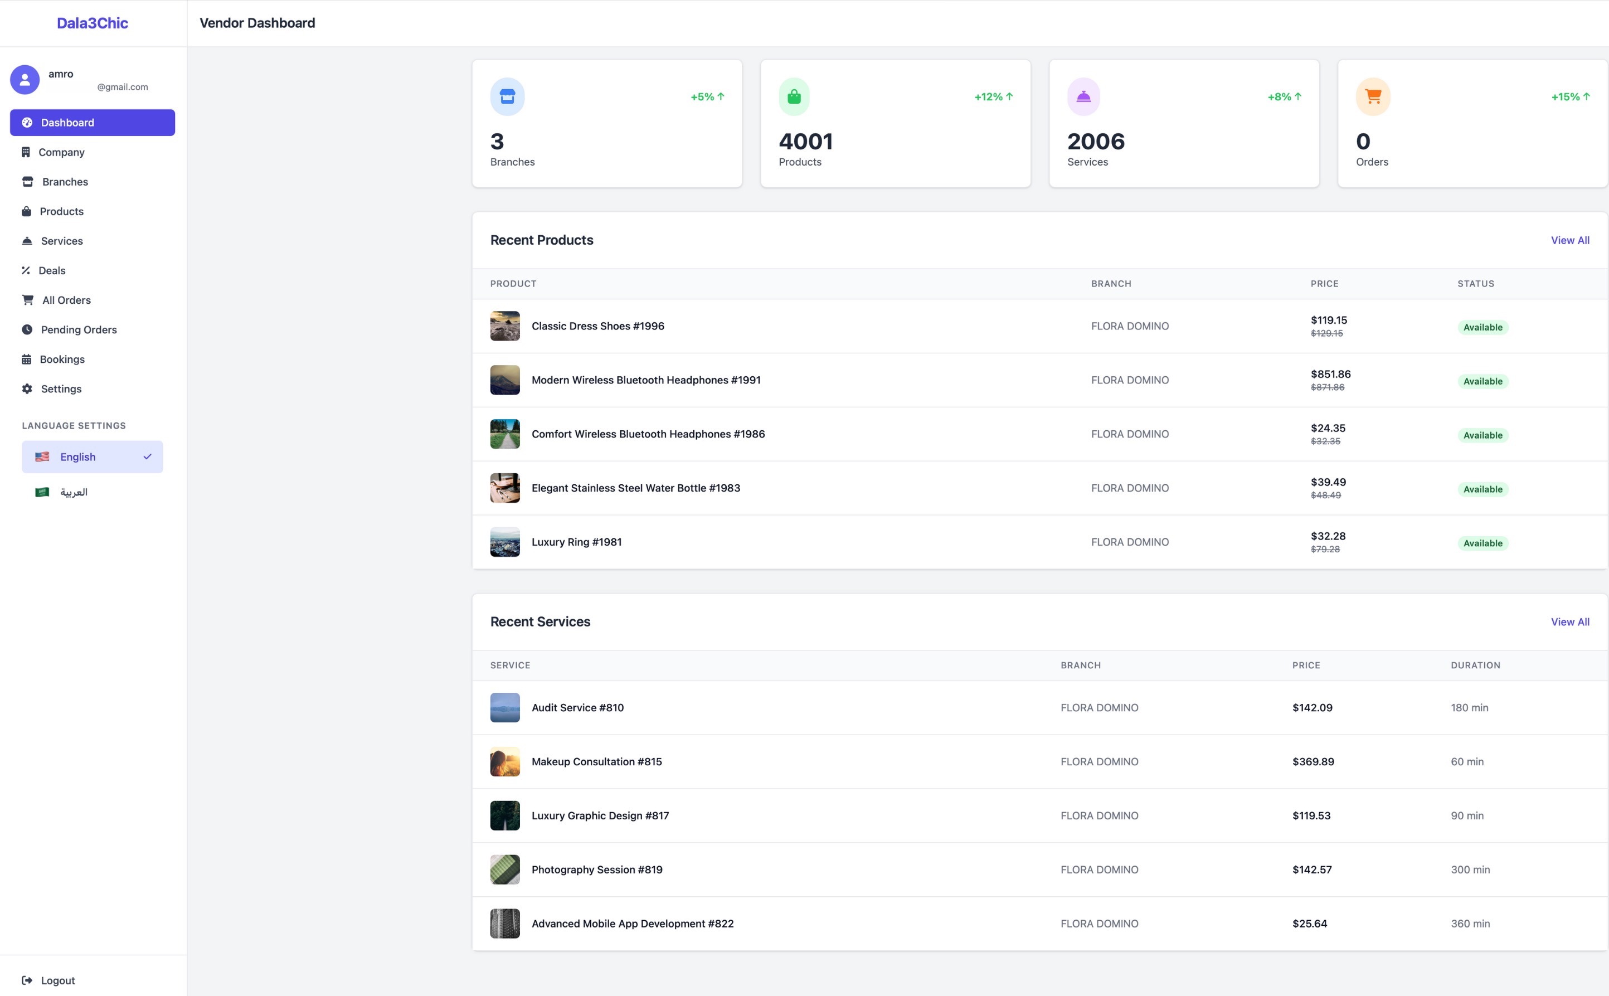
Task: Select the Services bell icon in sidebar
Action: click(26, 241)
